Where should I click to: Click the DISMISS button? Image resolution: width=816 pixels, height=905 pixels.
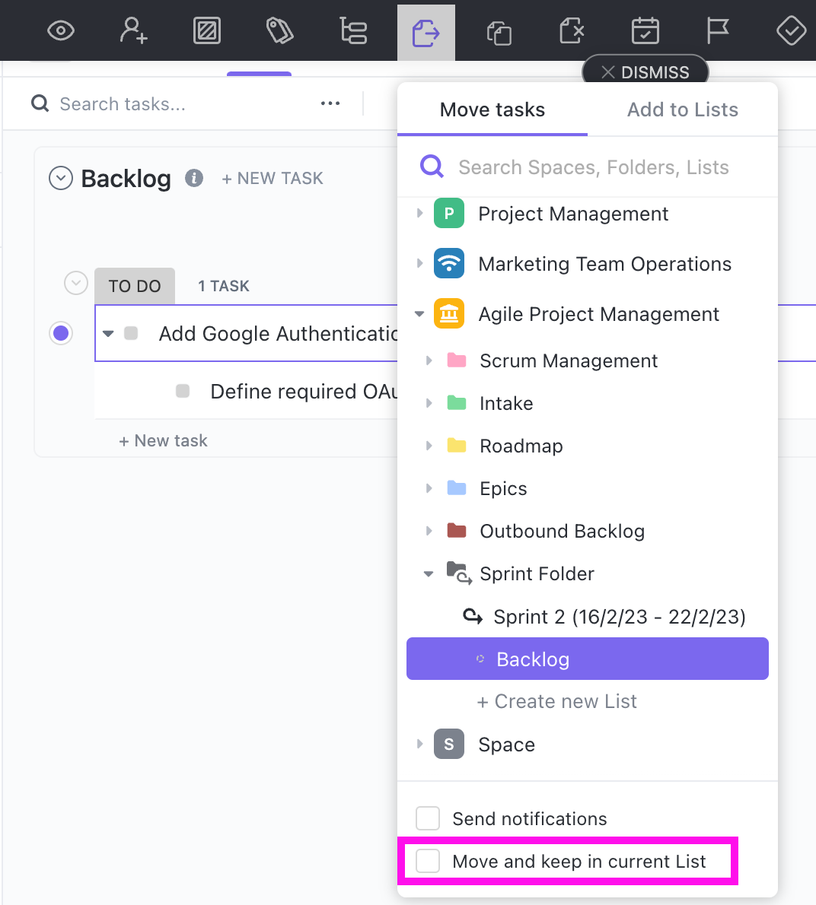click(x=645, y=72)
